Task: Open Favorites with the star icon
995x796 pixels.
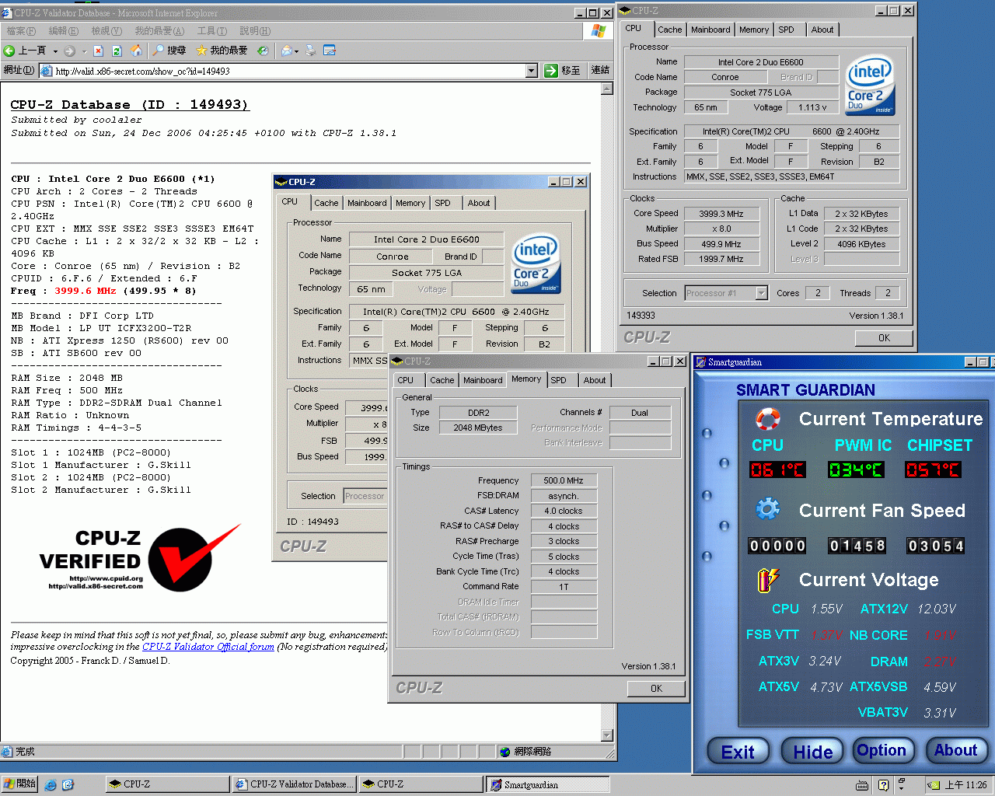Action: click(201, 51)
